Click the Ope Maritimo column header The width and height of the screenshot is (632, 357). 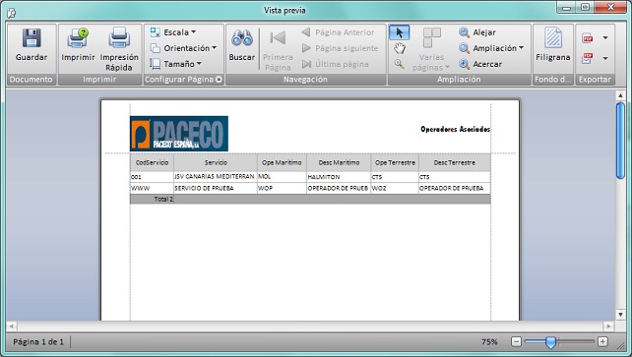click(282, 162)
